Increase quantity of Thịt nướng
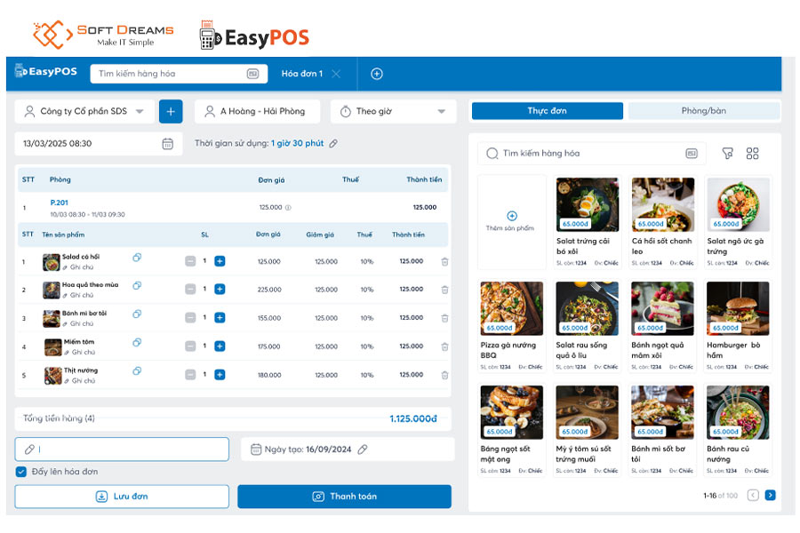800x533 pixels. pos(220,375)
